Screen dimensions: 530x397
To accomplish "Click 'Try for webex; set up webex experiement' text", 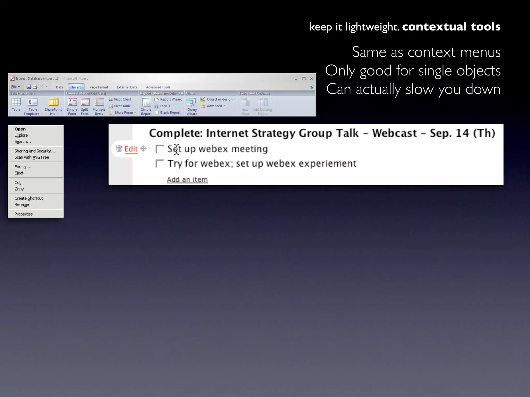I will click(x=262, y=164).
